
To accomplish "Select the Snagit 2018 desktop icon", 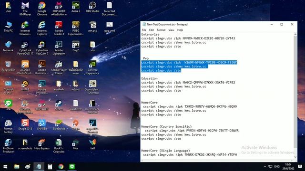I will click(x=25, y=125).
